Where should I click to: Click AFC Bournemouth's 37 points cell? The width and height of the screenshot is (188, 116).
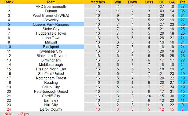pos(182,6)
